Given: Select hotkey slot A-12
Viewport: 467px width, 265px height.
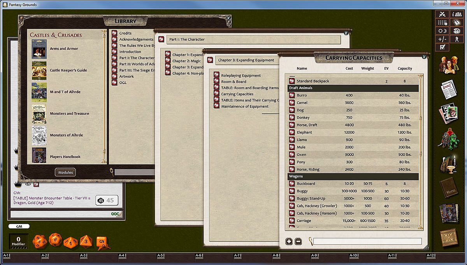Looking at the screenshot, I should 430,256.
